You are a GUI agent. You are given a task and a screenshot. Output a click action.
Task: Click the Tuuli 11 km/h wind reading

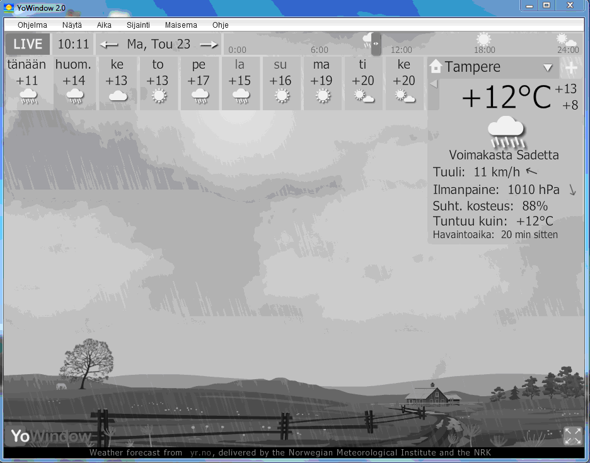tap(477, 172)
